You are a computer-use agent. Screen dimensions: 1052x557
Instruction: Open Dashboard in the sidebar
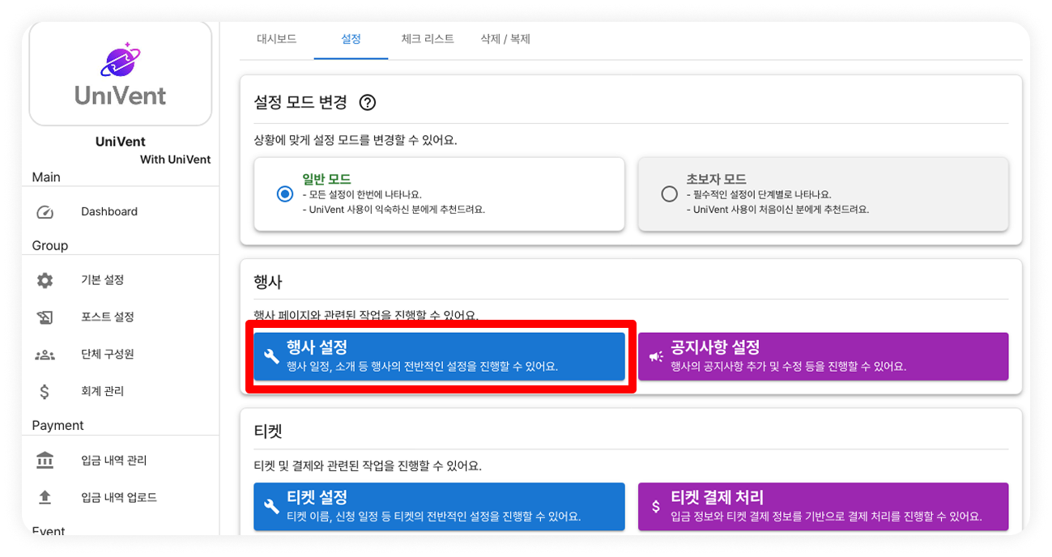point(121,212)
